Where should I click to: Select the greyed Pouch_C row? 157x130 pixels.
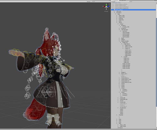coord(133,105)
